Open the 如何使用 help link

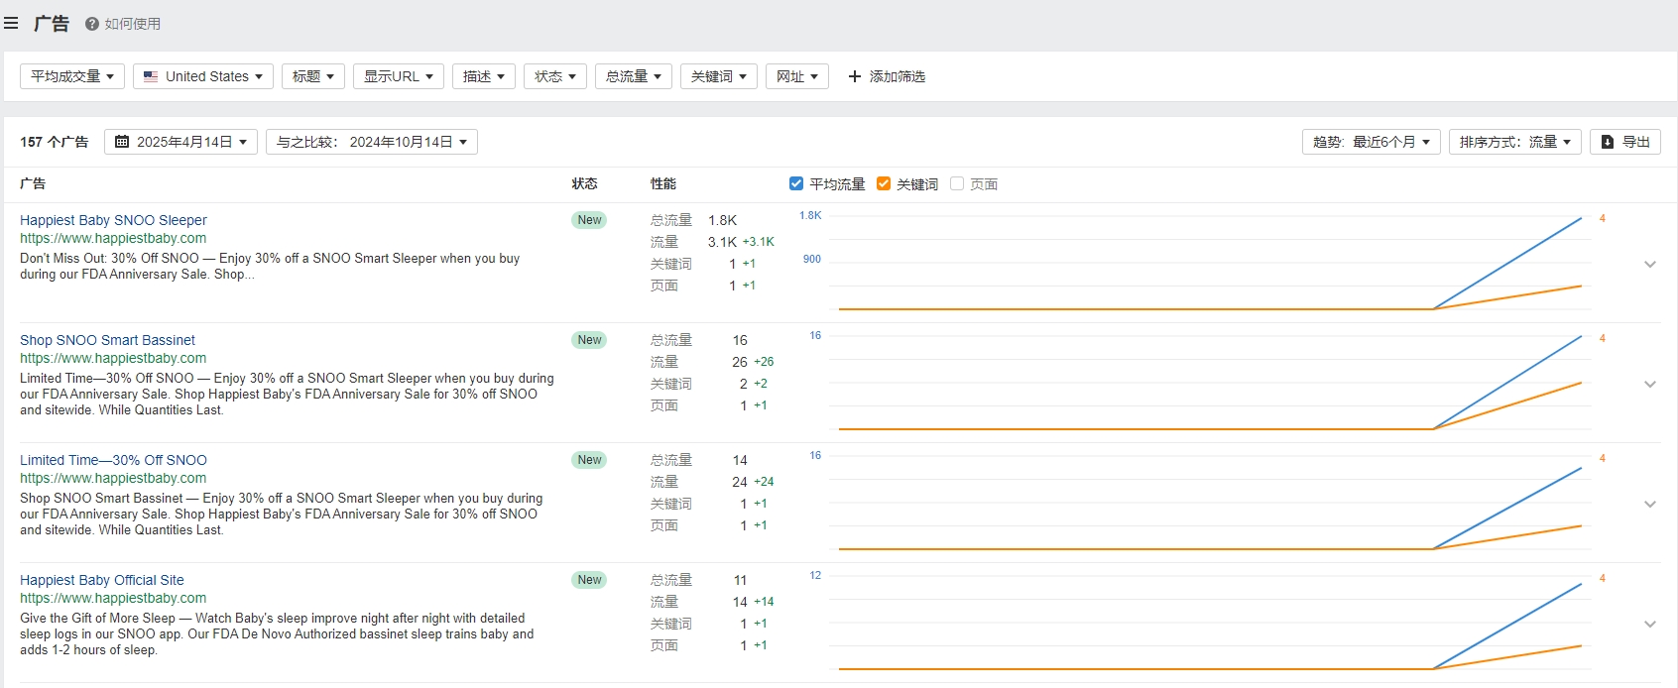[123, 24]
